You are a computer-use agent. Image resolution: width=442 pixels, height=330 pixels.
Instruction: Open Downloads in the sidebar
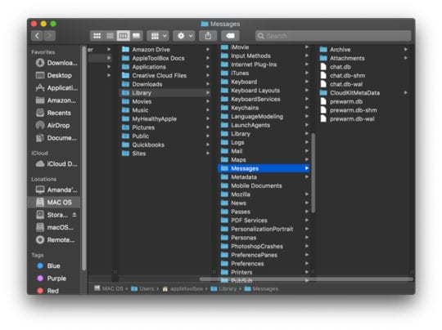click(56, 63)
